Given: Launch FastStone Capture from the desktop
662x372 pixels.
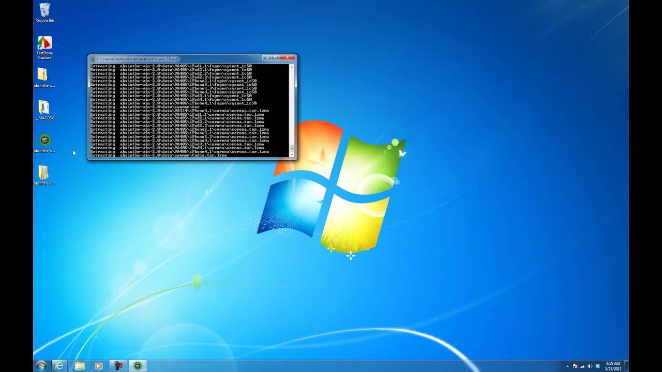Looking at the screenshot, I should click(44, 48).
